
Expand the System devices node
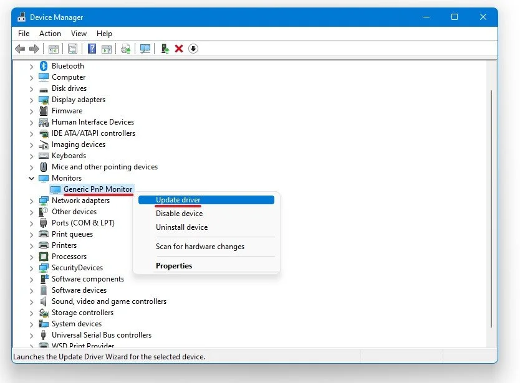pos(31,324)
